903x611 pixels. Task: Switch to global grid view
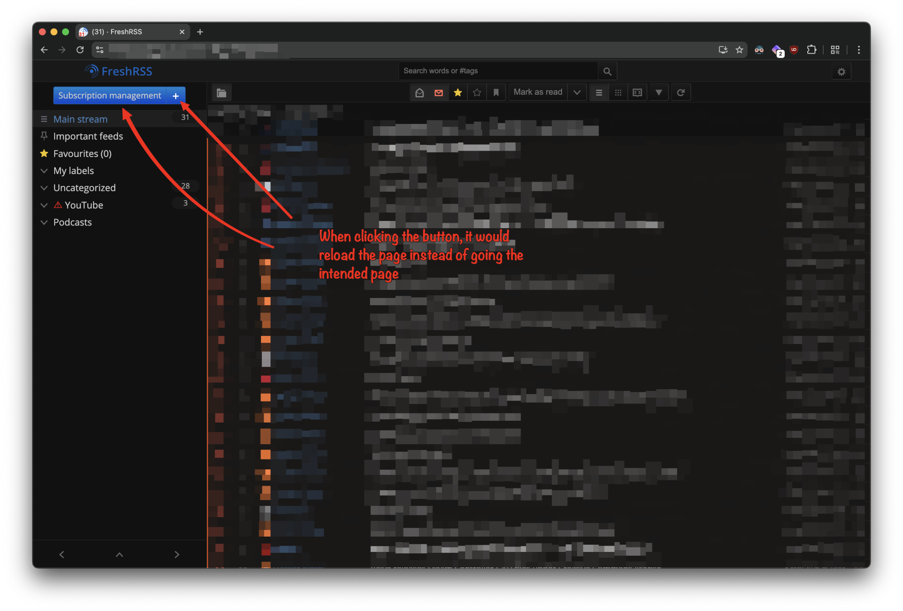[x=618, y=92]
